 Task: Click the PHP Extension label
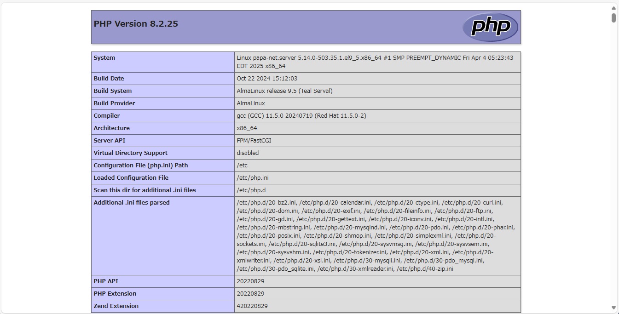[x=115, y=294]
